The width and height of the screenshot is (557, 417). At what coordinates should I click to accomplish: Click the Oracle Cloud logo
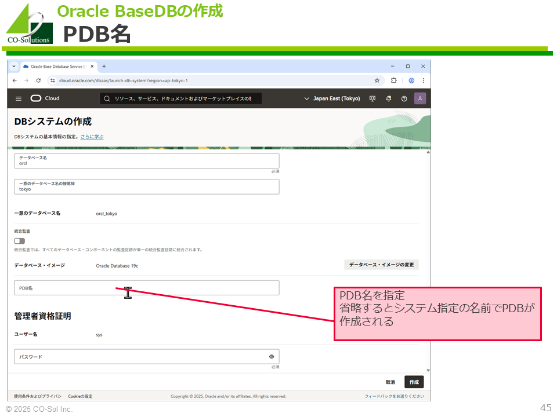(45, 98)
